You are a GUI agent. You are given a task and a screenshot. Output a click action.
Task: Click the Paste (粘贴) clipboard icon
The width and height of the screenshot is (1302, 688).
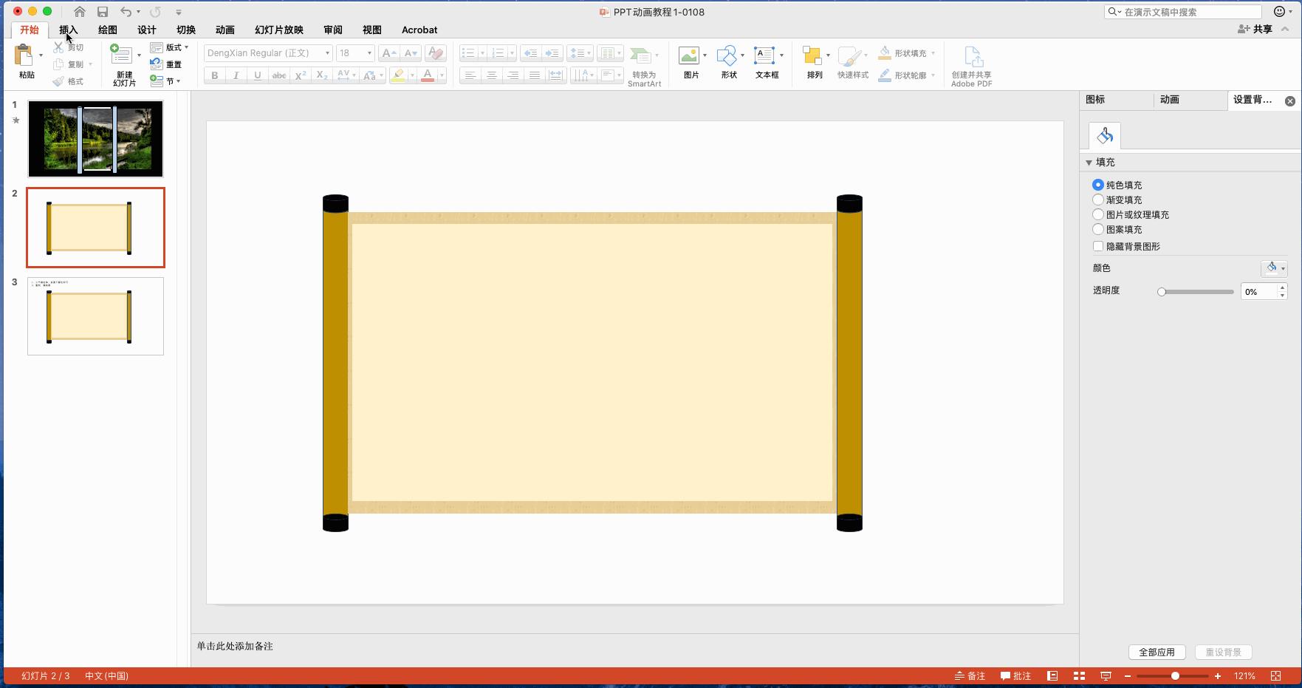tap(24, 56)
